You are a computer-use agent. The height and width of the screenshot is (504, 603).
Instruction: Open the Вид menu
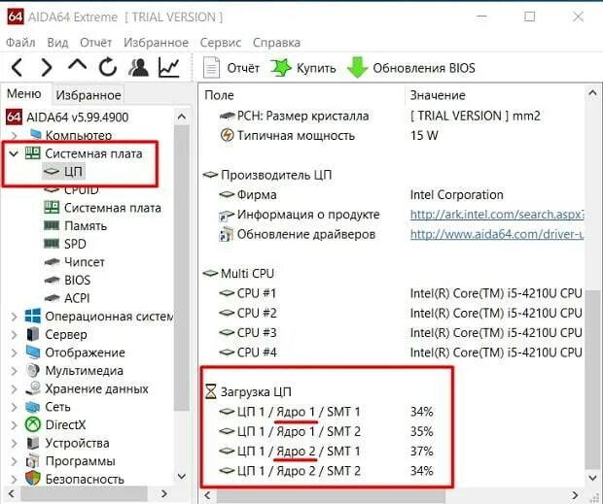pos(57,42)
